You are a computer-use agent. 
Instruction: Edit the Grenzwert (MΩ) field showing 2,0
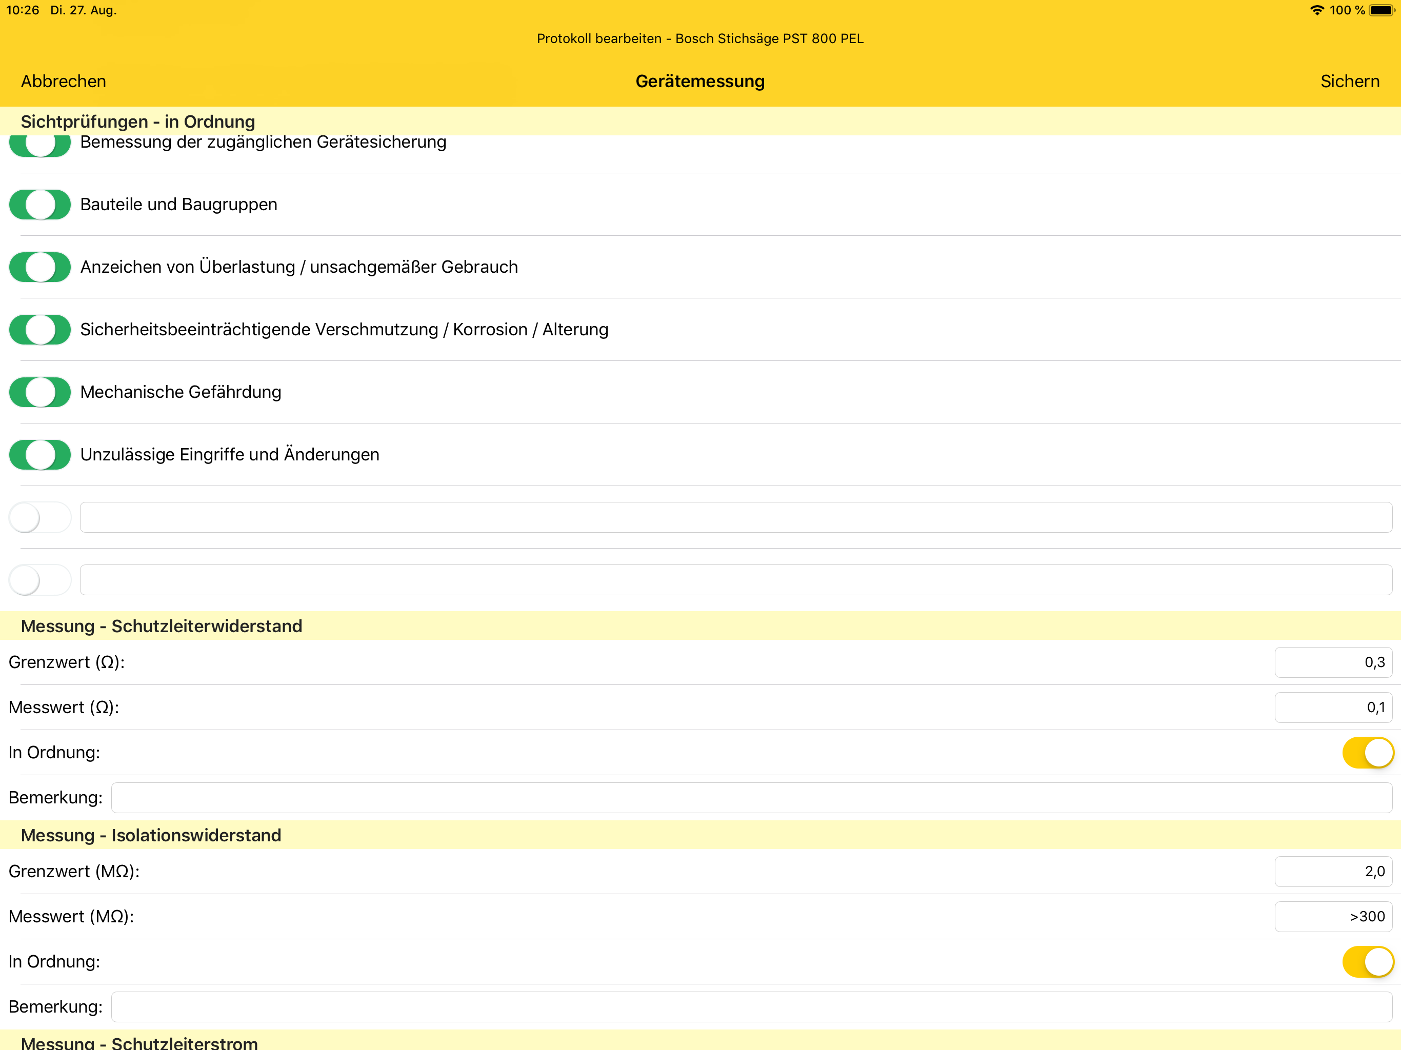point(1333,872)
